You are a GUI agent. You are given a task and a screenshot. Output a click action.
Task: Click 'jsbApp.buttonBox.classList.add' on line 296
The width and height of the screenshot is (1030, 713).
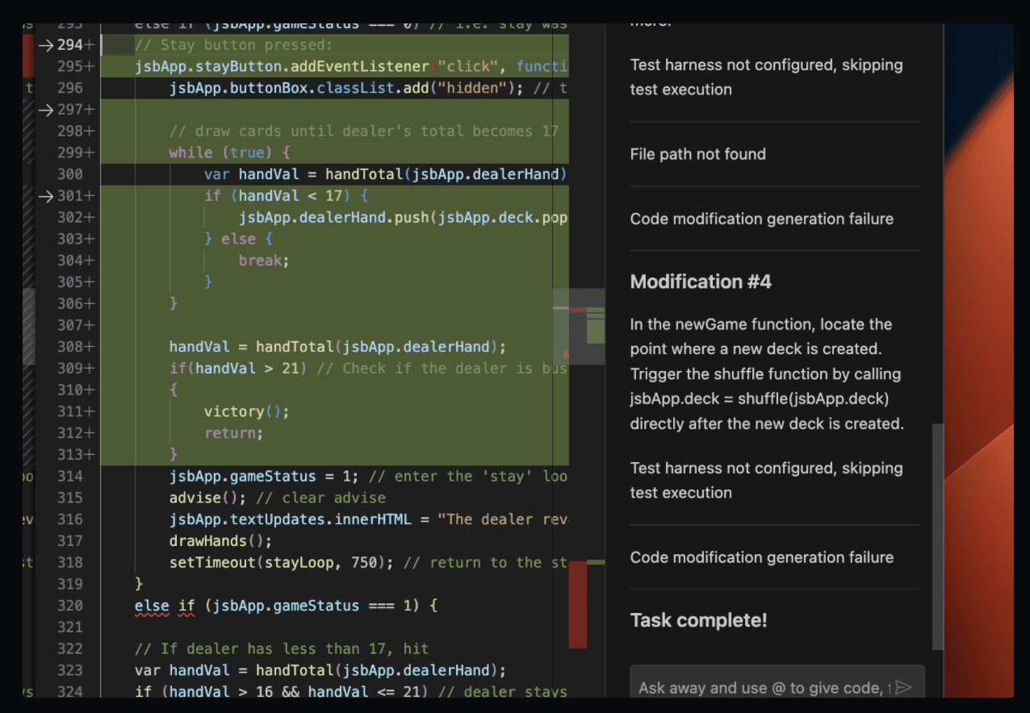299,88
